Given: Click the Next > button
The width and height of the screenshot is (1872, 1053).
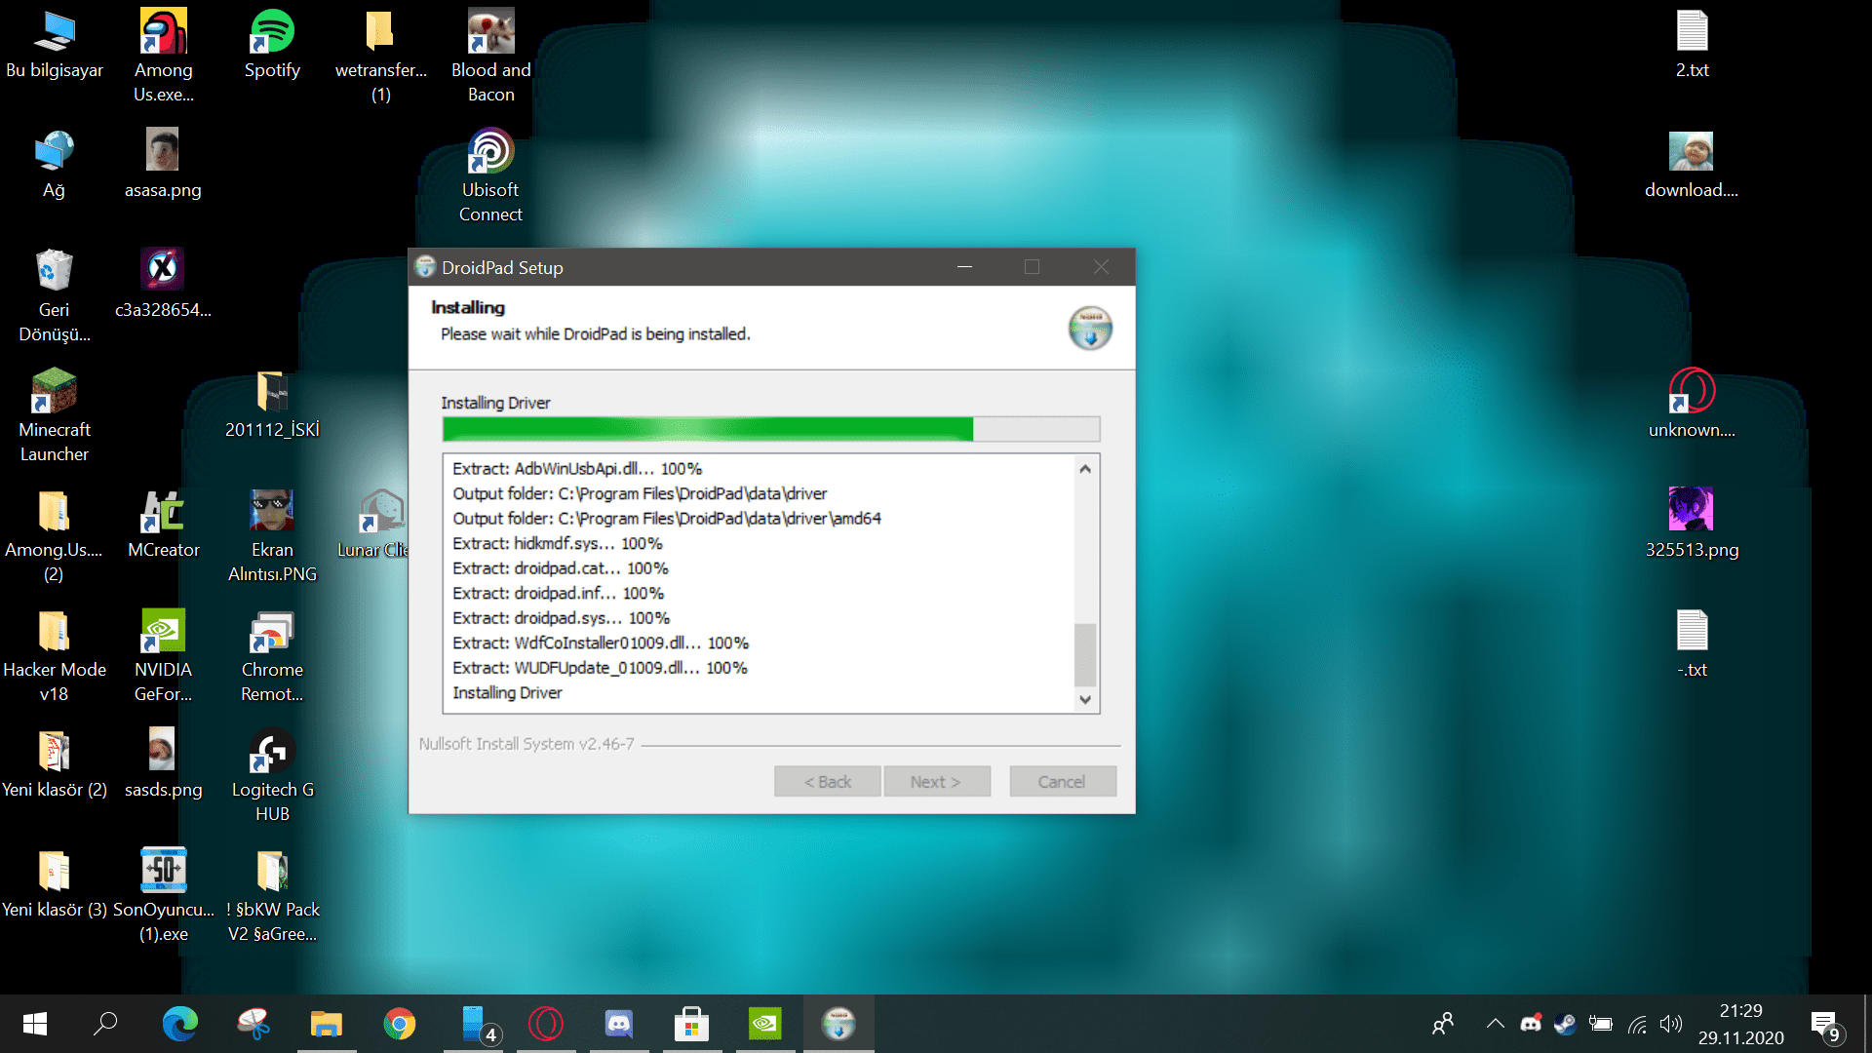Looking at the screenshot, I should click(936, 782).
